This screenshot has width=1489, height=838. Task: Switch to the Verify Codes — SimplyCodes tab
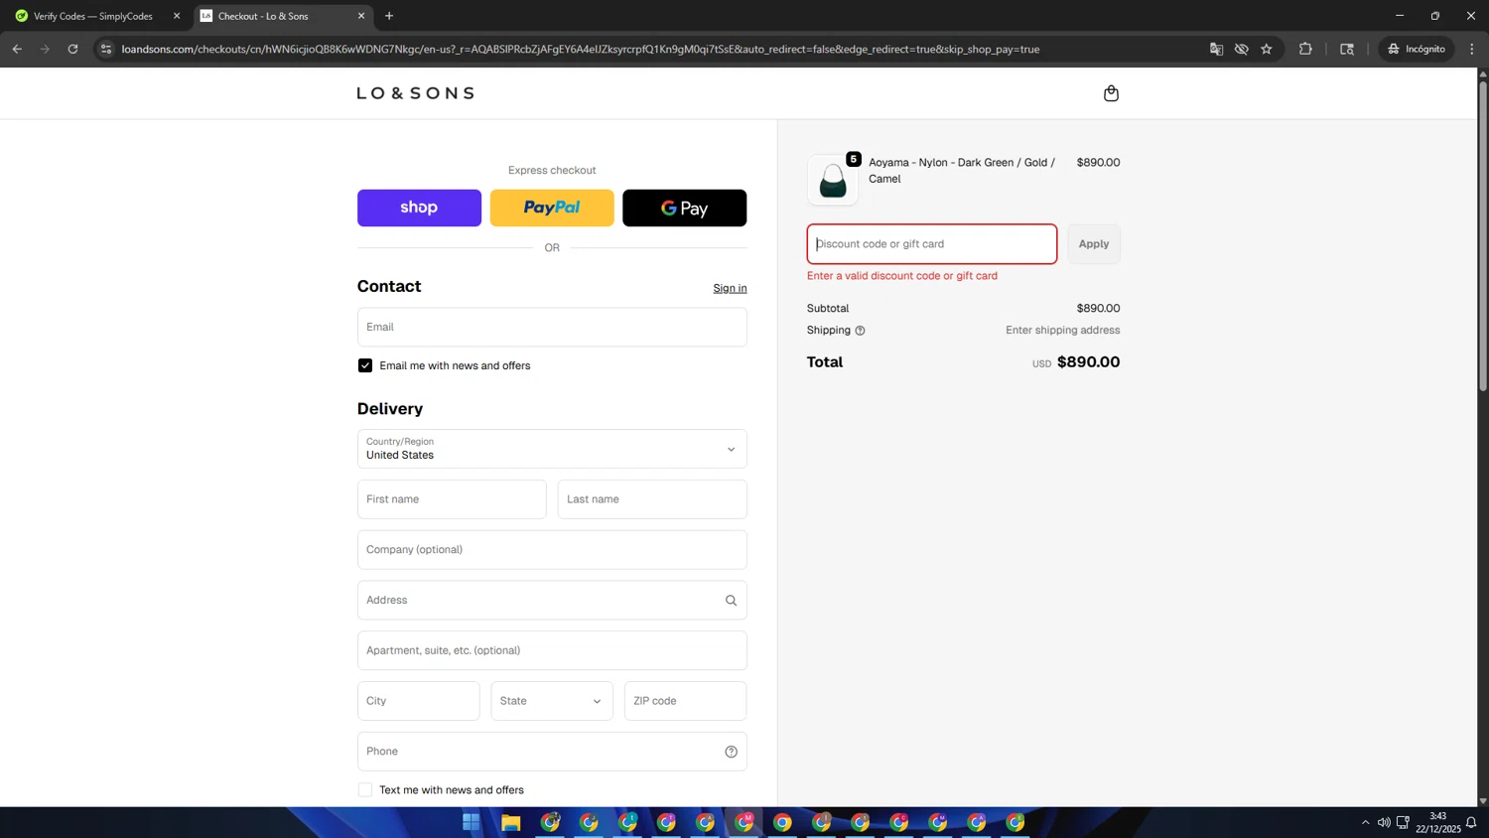94,16
